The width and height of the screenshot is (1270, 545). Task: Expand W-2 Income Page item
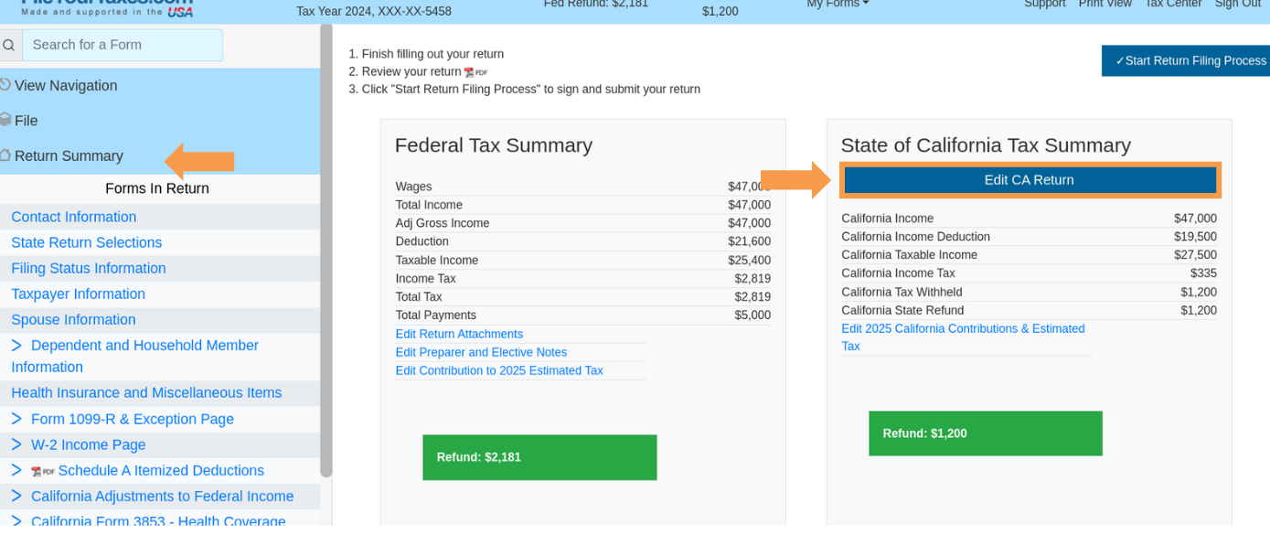click(16, 444)
